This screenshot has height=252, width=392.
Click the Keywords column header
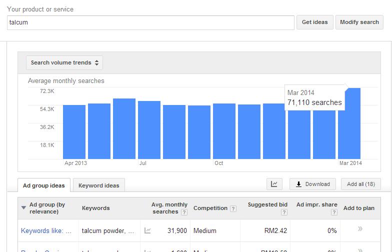96,208
